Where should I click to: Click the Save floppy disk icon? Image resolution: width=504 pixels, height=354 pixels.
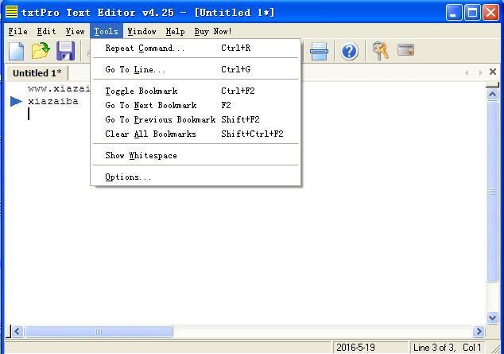click(65, 51)
